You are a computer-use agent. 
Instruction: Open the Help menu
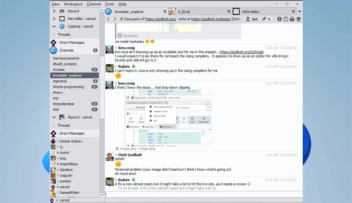(123, 4)
